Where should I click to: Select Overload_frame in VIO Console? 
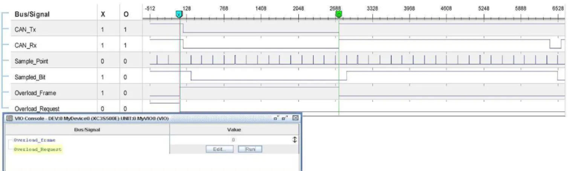pos(35,140)
